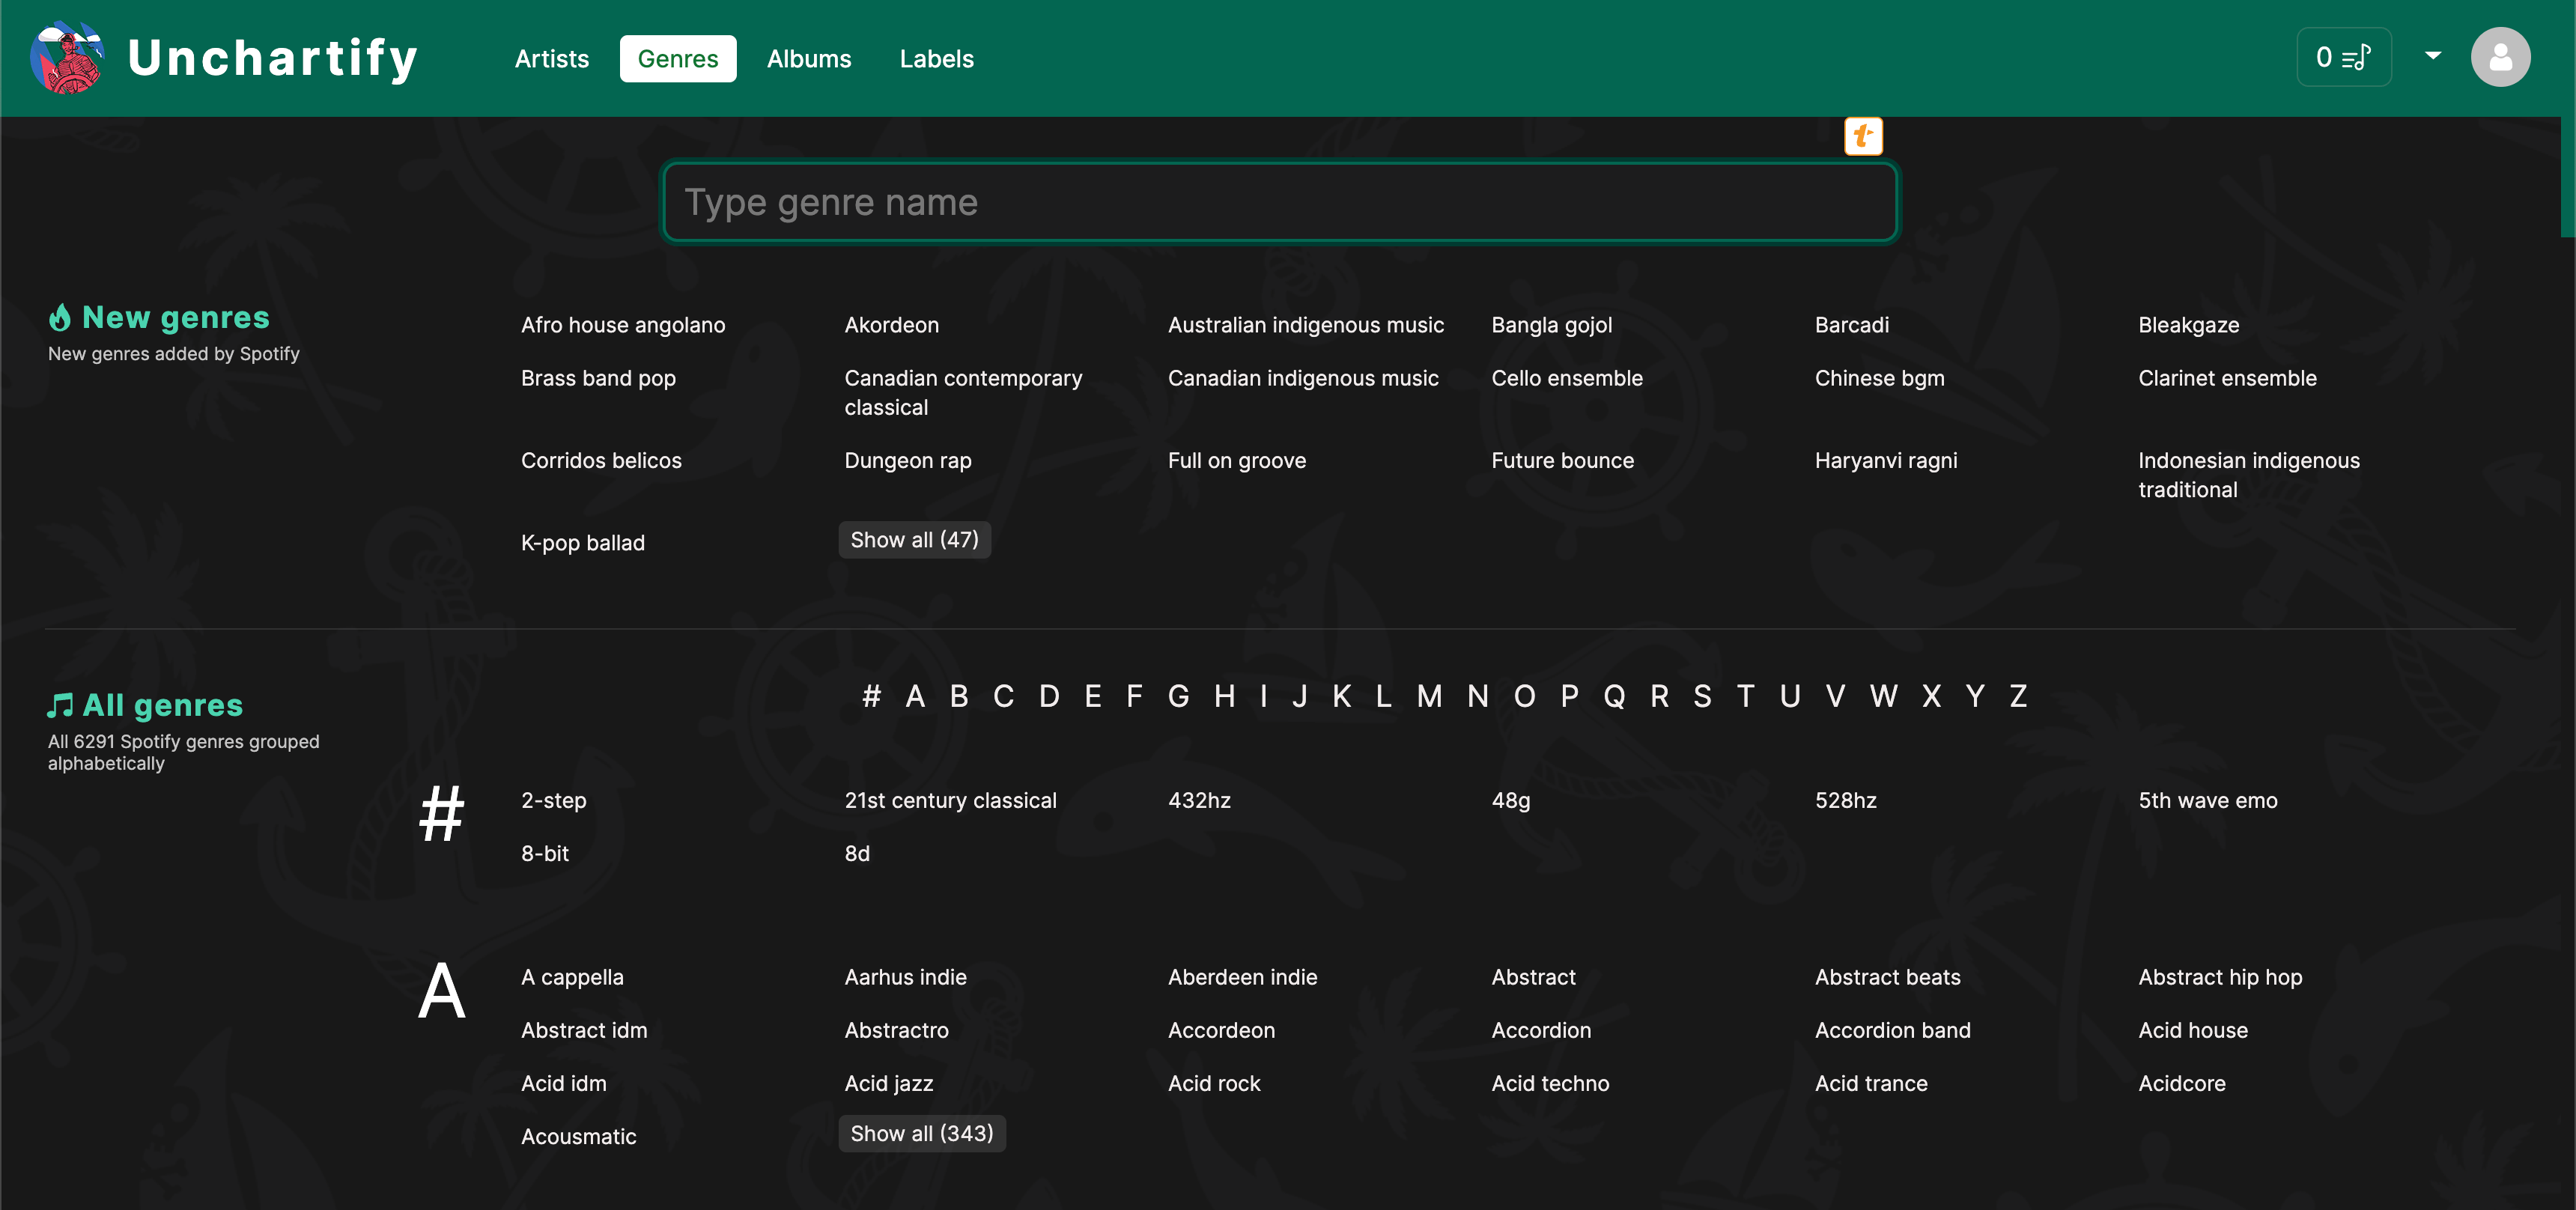Expand the dropdown arrow next to avatar
Screen dimensions: 2576x1210
click(x=2433, y=56)
